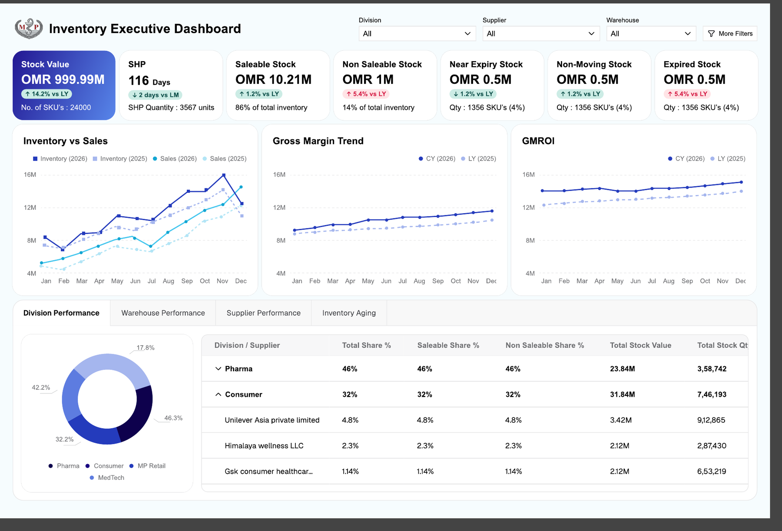This screenshot has width=782, height=531.
Task: Click Pharma total stock value 23.84M
Action: [x=622, y=369]
